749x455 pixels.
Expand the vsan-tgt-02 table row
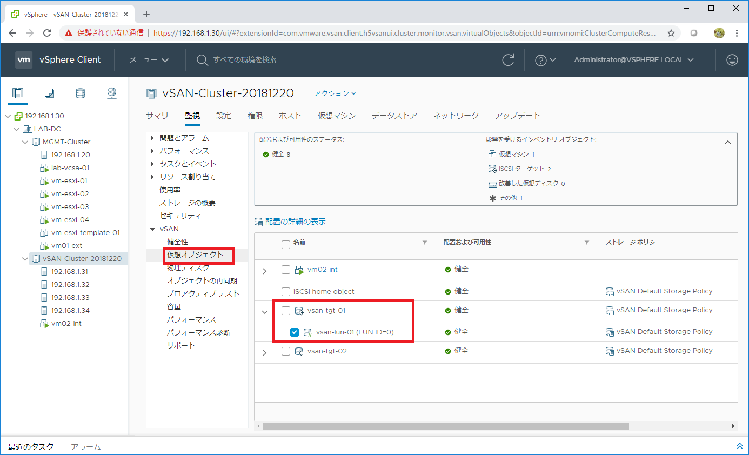[264, 352]
